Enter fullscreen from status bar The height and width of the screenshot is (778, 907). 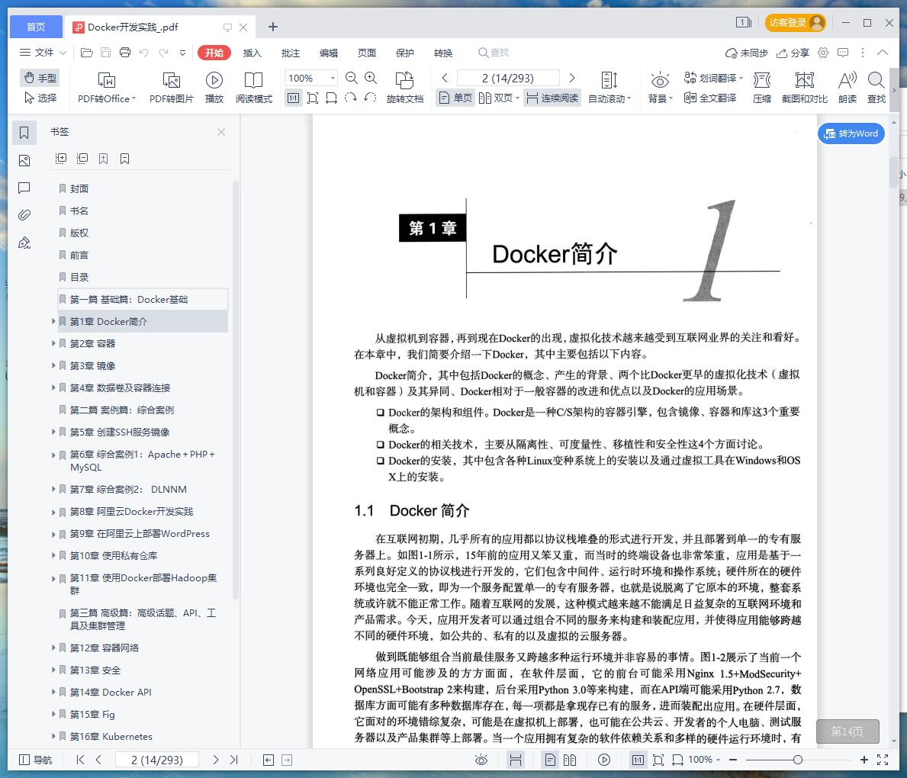tap(883, 760)
